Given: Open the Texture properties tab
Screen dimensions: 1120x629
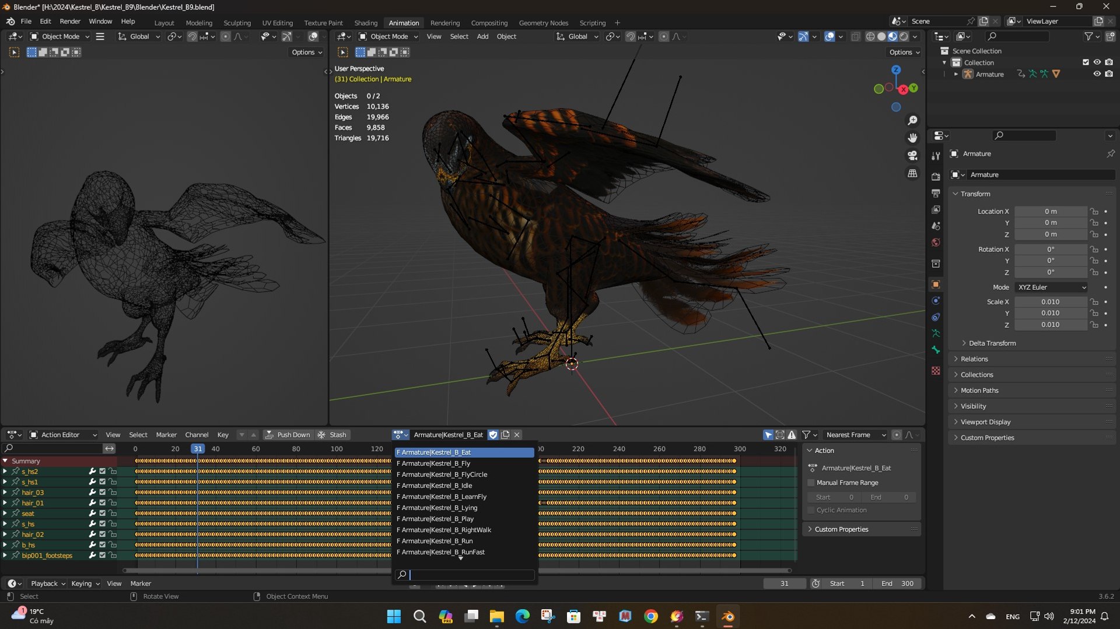Looking at the screenshot, I should 936,371.
